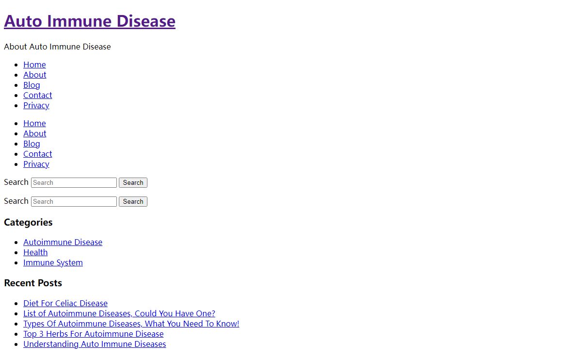Focus the lower Search input field
Viewport: 582px width, 359px height.
(x=74, y=201)
